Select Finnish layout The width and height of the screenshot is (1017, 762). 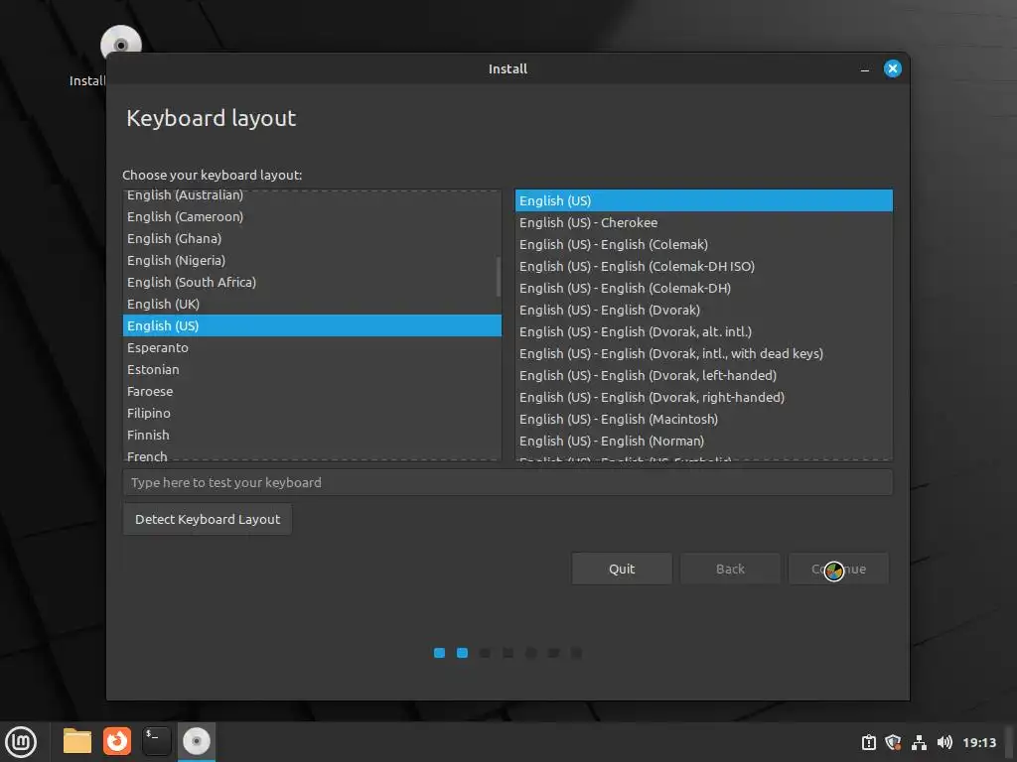pyautogui.click(x=312, y=435)
